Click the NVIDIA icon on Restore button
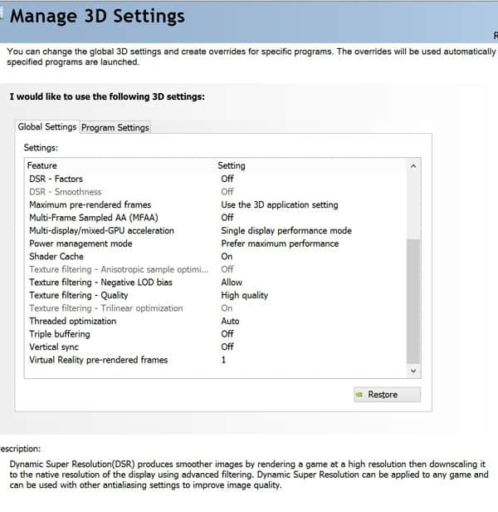The width and height of the screenshot is (498, 512). [x=359, y=395]
